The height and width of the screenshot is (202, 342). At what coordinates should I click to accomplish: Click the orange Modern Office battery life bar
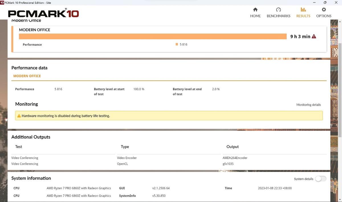[x=153, y=36]
